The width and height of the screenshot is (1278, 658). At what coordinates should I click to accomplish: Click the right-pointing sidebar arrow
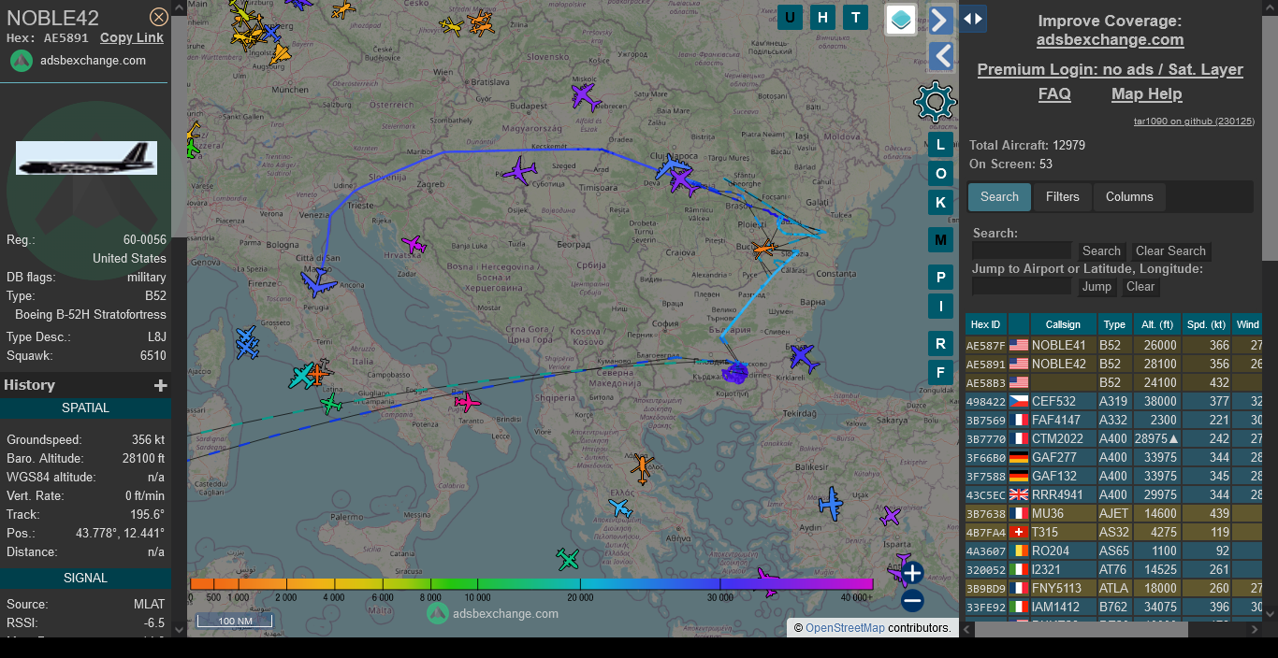click(941, 20)
